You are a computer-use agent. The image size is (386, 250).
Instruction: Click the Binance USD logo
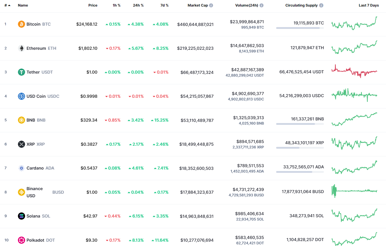point(21,192)
